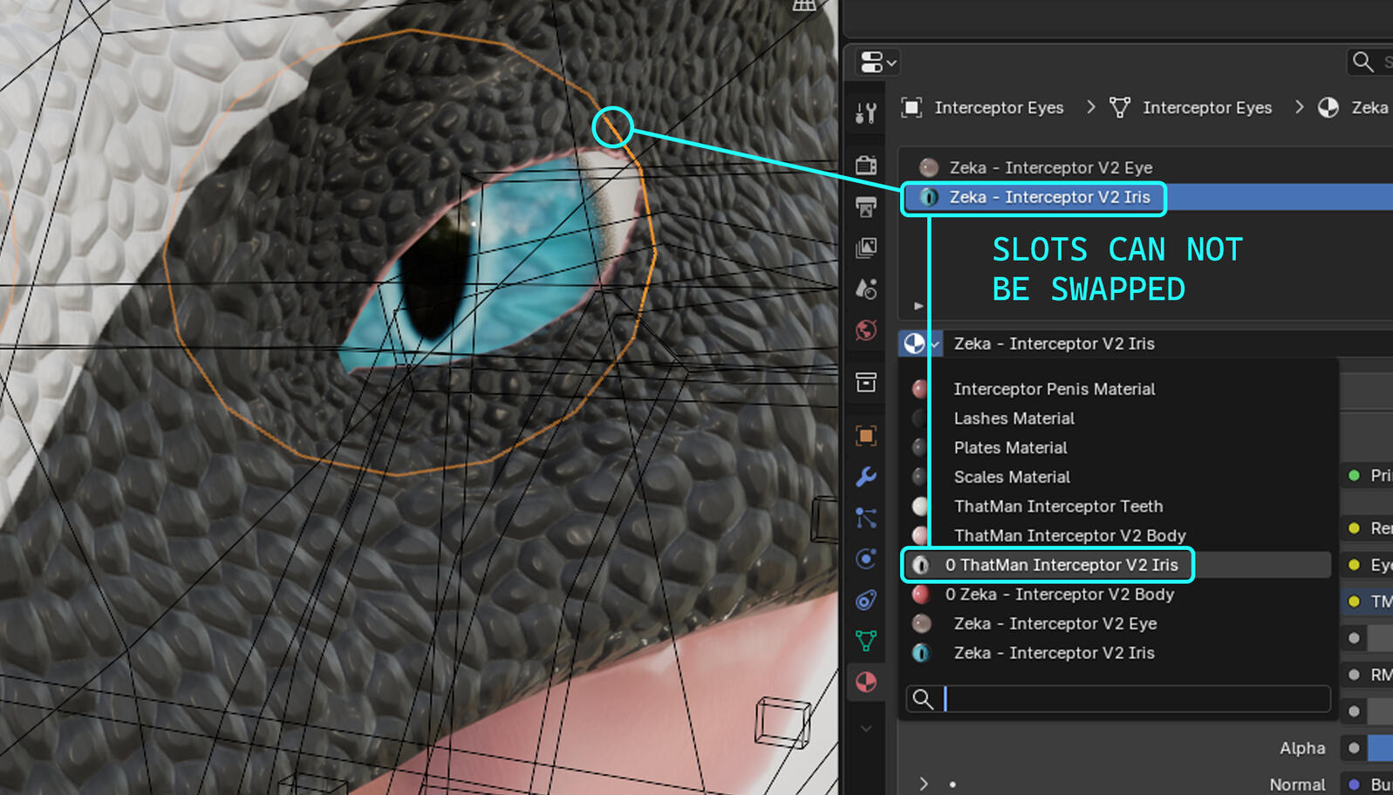Image resolution: width=1393 pixels, height=795 pixels.
Task: Select Zeka - Interceptor V2 Eye slot
Action: tap(1050, 167)
